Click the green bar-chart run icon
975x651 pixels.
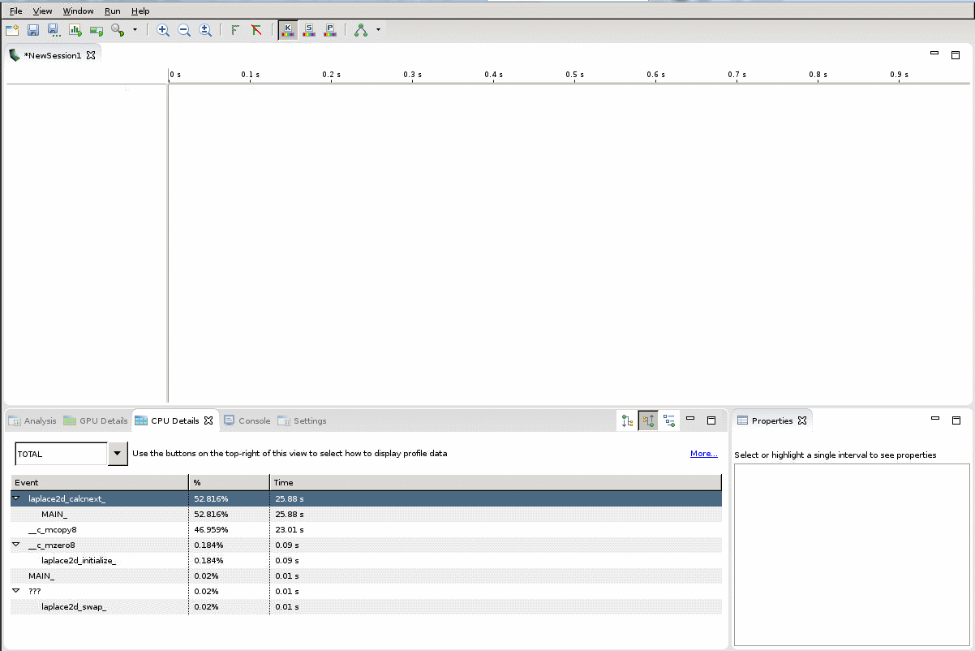pos(75,30)
